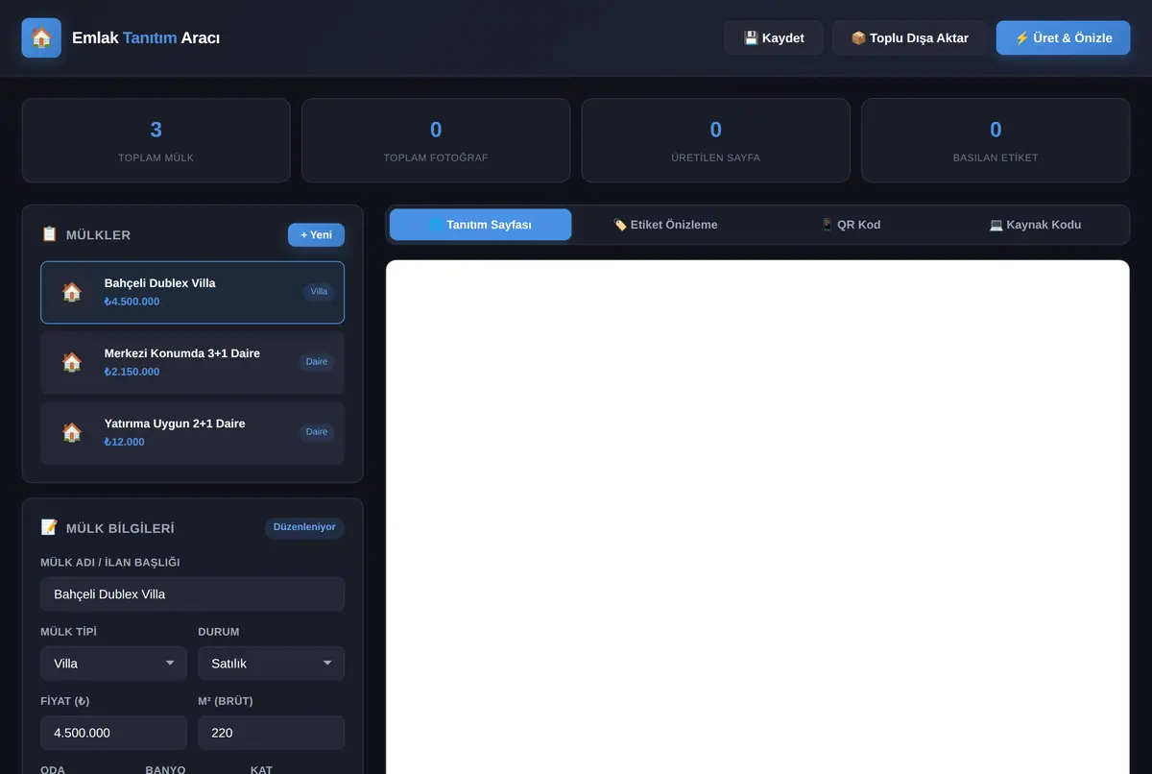The height and width of the screenshot is (774, 1152).
Task: Generate preview with Üret & Önizle
Action: (x=1064, y=38)
